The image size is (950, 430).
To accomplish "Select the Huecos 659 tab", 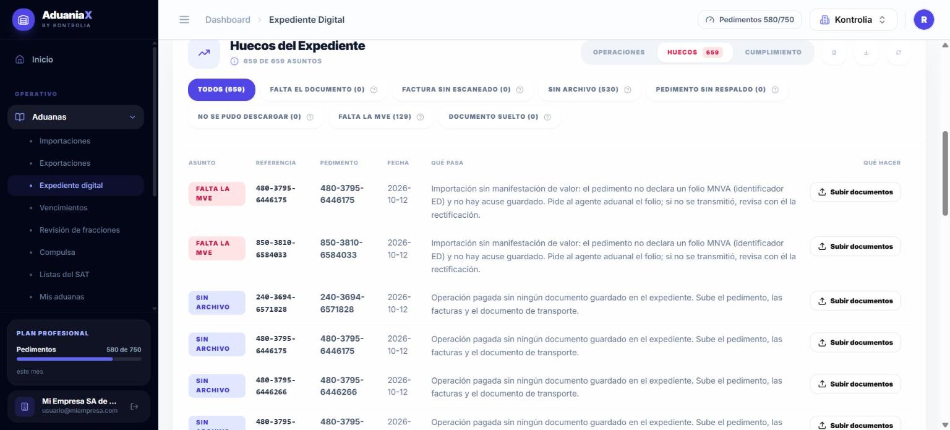I will [695, 53].
